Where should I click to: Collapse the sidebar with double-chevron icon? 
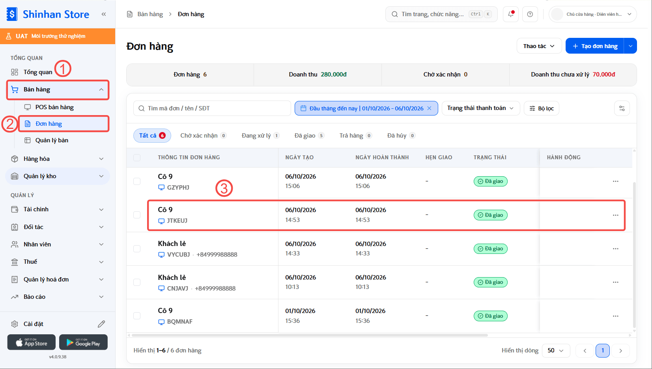click(104, 14)
